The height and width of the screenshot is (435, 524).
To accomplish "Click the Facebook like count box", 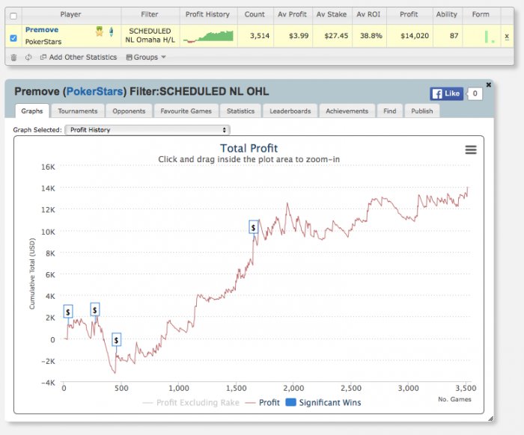I will click(x=475, y=93).
